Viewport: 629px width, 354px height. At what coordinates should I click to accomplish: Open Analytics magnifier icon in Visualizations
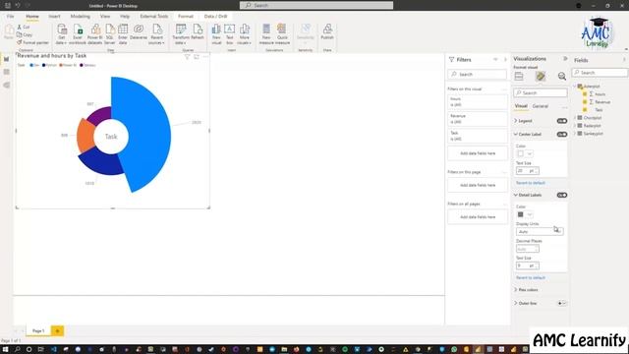(x=562, y=77)
